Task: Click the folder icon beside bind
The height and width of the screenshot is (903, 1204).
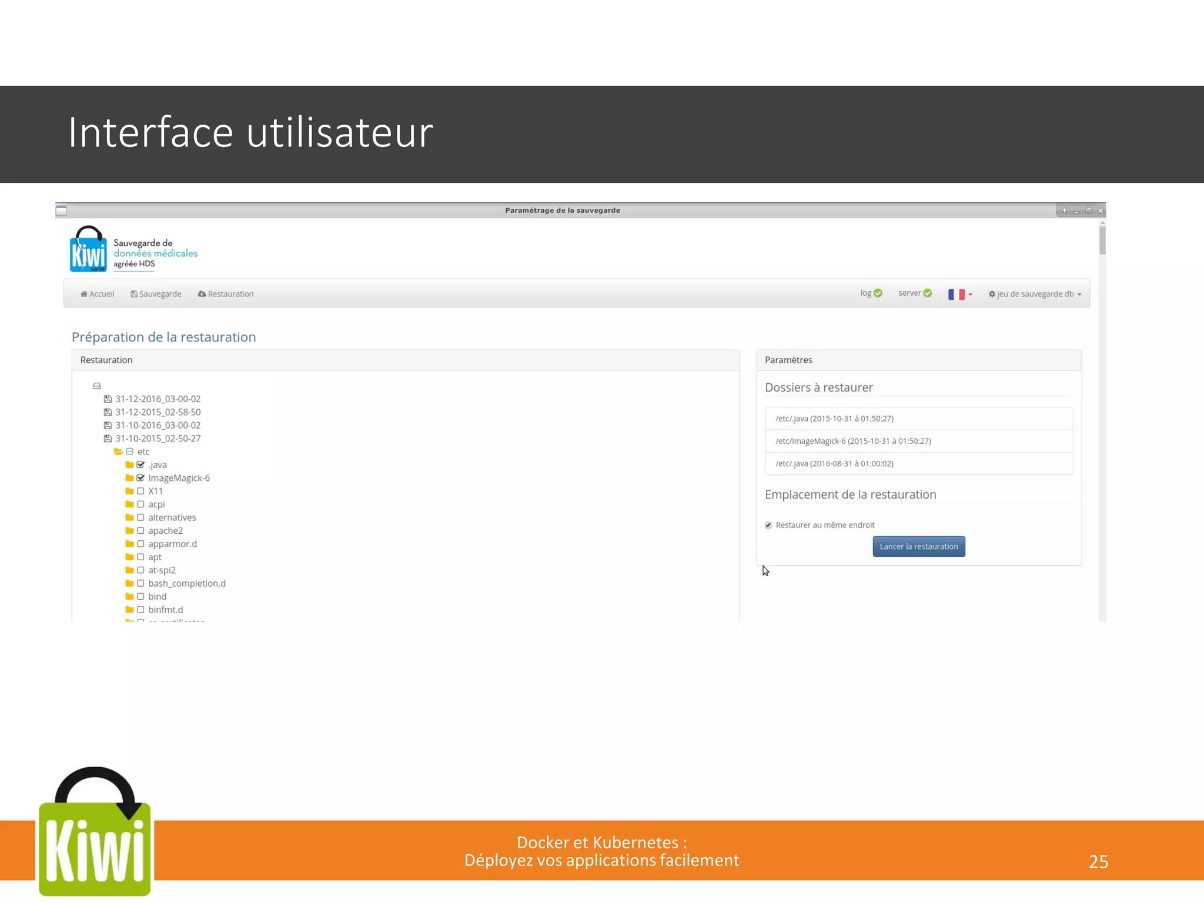Action: click(129, 596)
